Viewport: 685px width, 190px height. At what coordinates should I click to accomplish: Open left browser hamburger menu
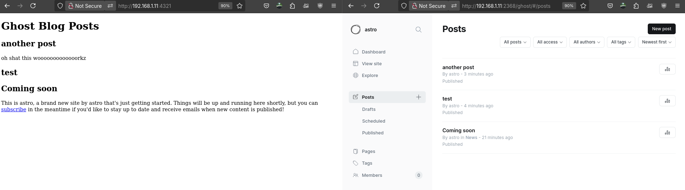coord(334,6)
